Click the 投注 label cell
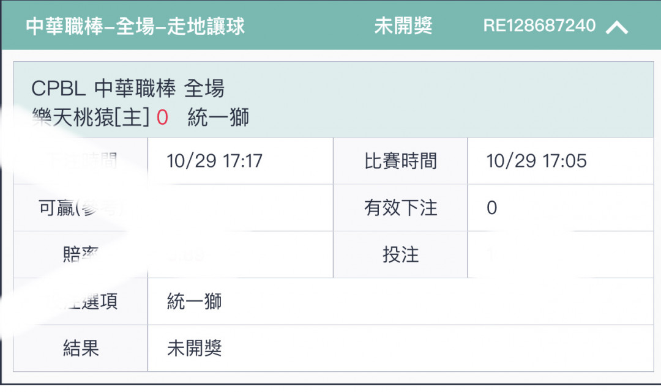The height and width of the screenshot is (392, 661). [400, 255]
